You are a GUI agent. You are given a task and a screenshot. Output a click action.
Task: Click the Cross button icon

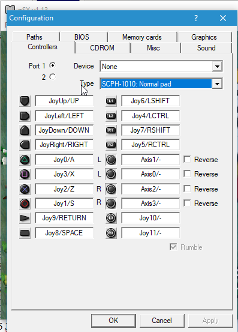click(x=25, y=189)
